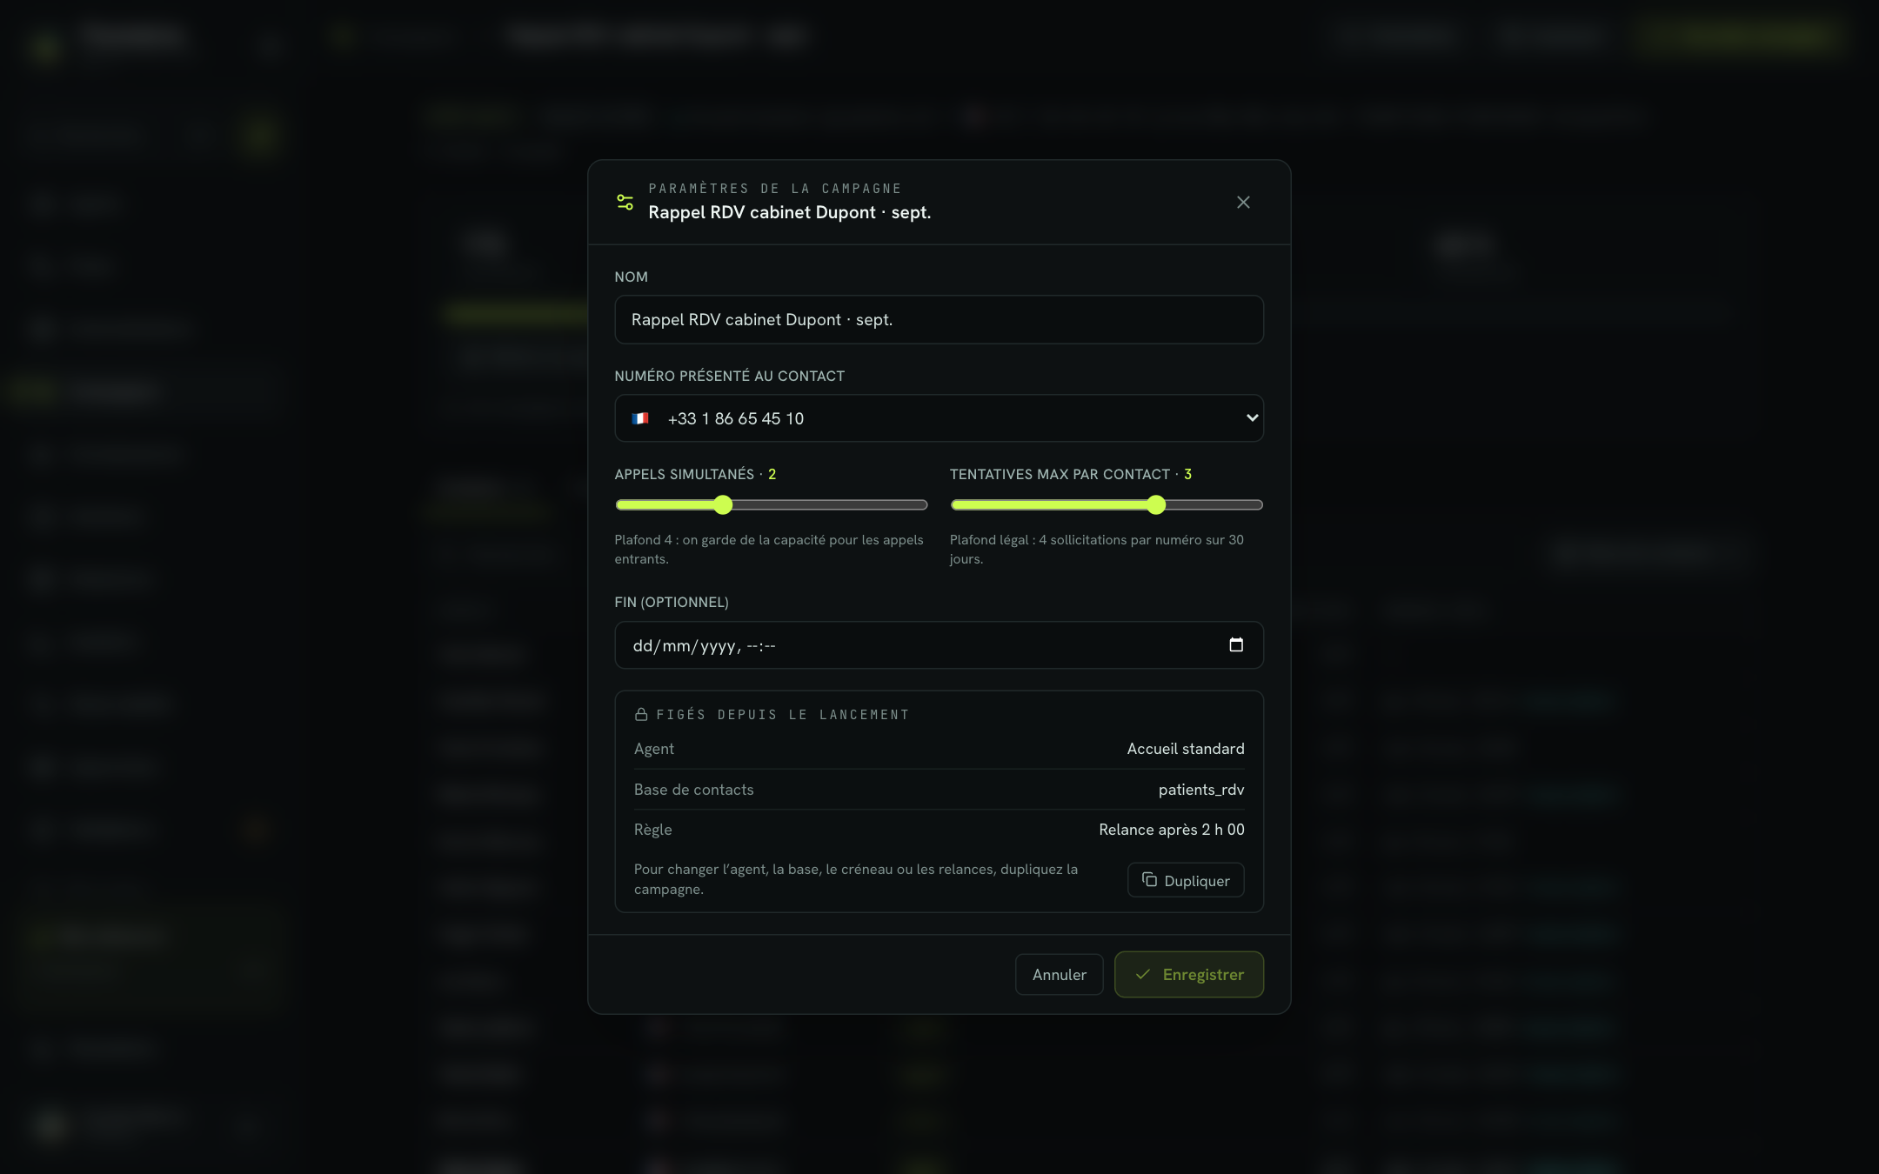Save changes with Enregistrer
Screen dimensions: 1879x1174
(1188, 974)
